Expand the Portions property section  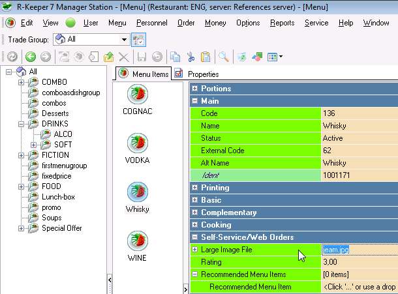194,88
